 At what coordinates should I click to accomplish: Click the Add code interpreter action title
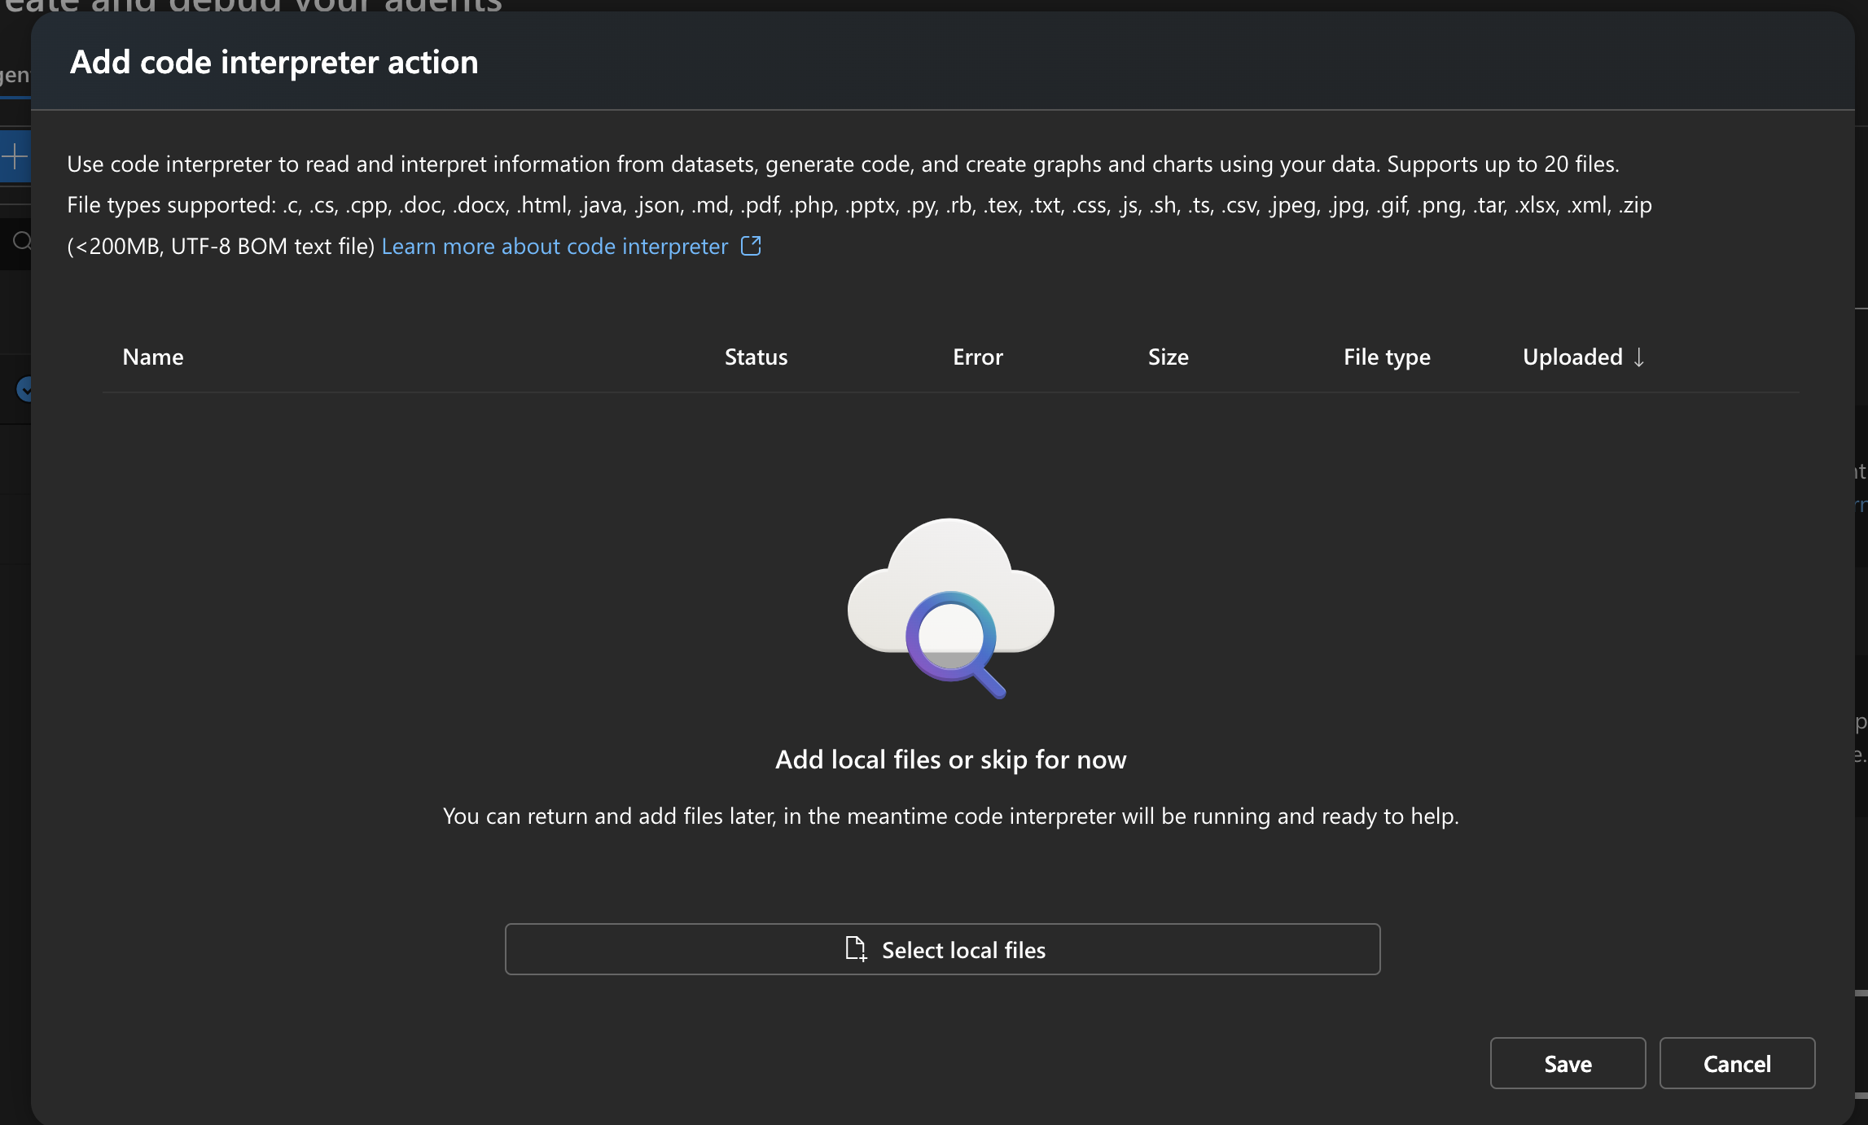coord(274,63)
